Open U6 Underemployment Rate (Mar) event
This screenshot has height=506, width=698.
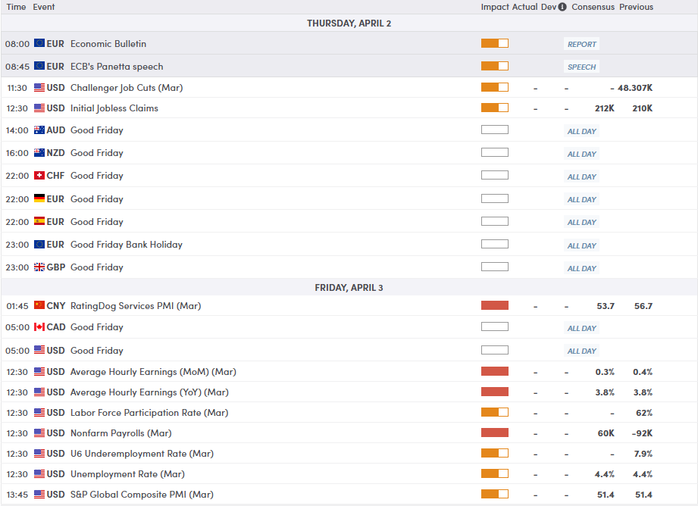tap(142, 454)
